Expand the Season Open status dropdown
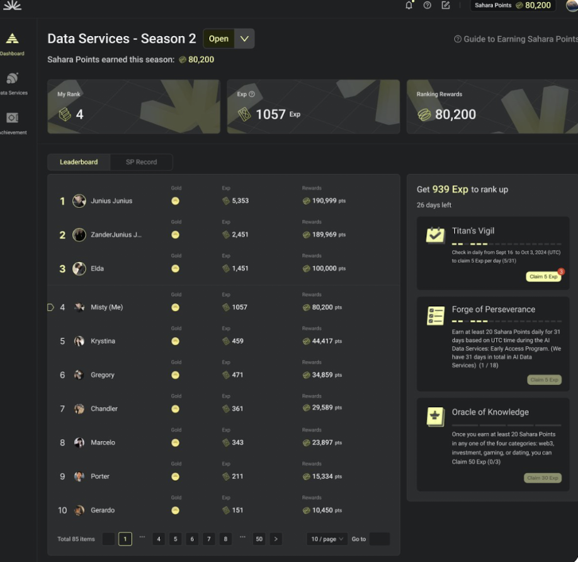 click(x=244, y=38)
